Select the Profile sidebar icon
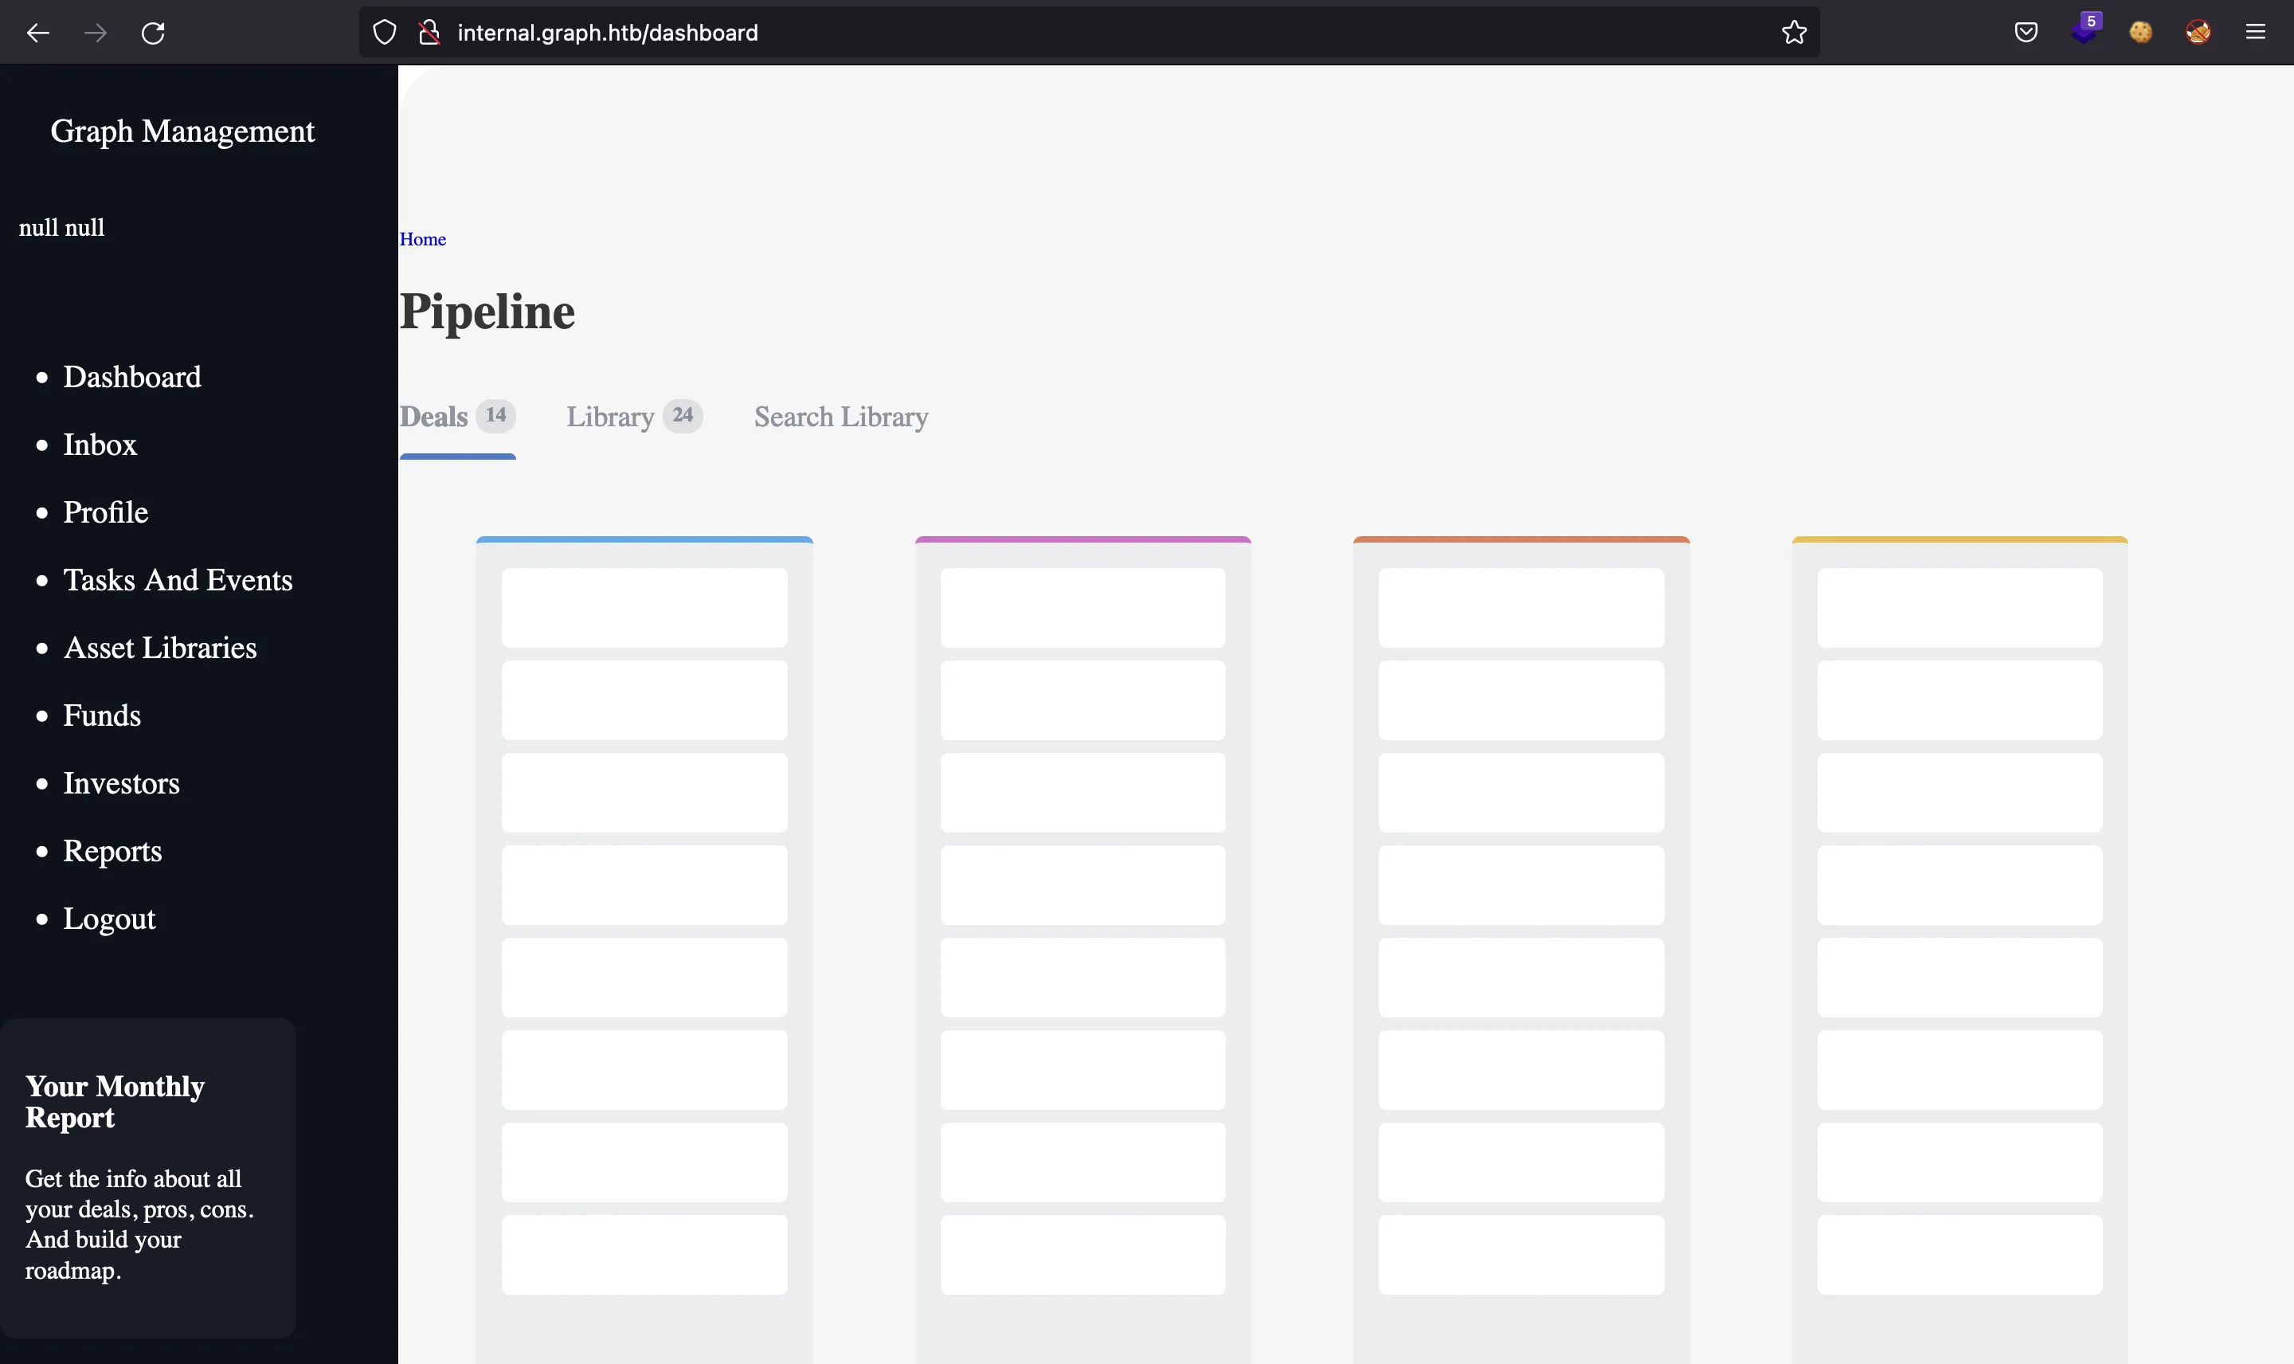2294x1364 pixels. pyautogui.click(x=104, y=511)
